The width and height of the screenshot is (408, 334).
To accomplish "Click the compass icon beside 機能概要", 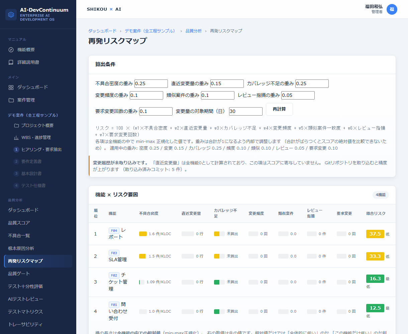I will [11, 50].
